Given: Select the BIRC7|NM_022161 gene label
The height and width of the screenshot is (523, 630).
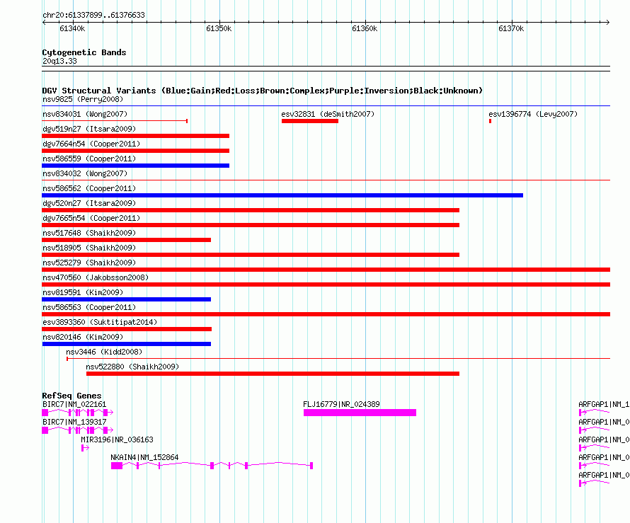Looking at the screenshot, I should pyautogui.click(x=74, y=404).
